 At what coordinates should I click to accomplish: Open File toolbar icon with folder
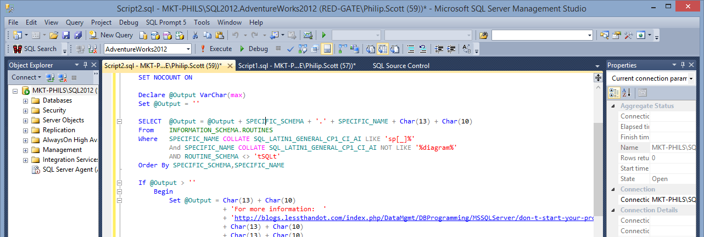[x=53, y=35]
